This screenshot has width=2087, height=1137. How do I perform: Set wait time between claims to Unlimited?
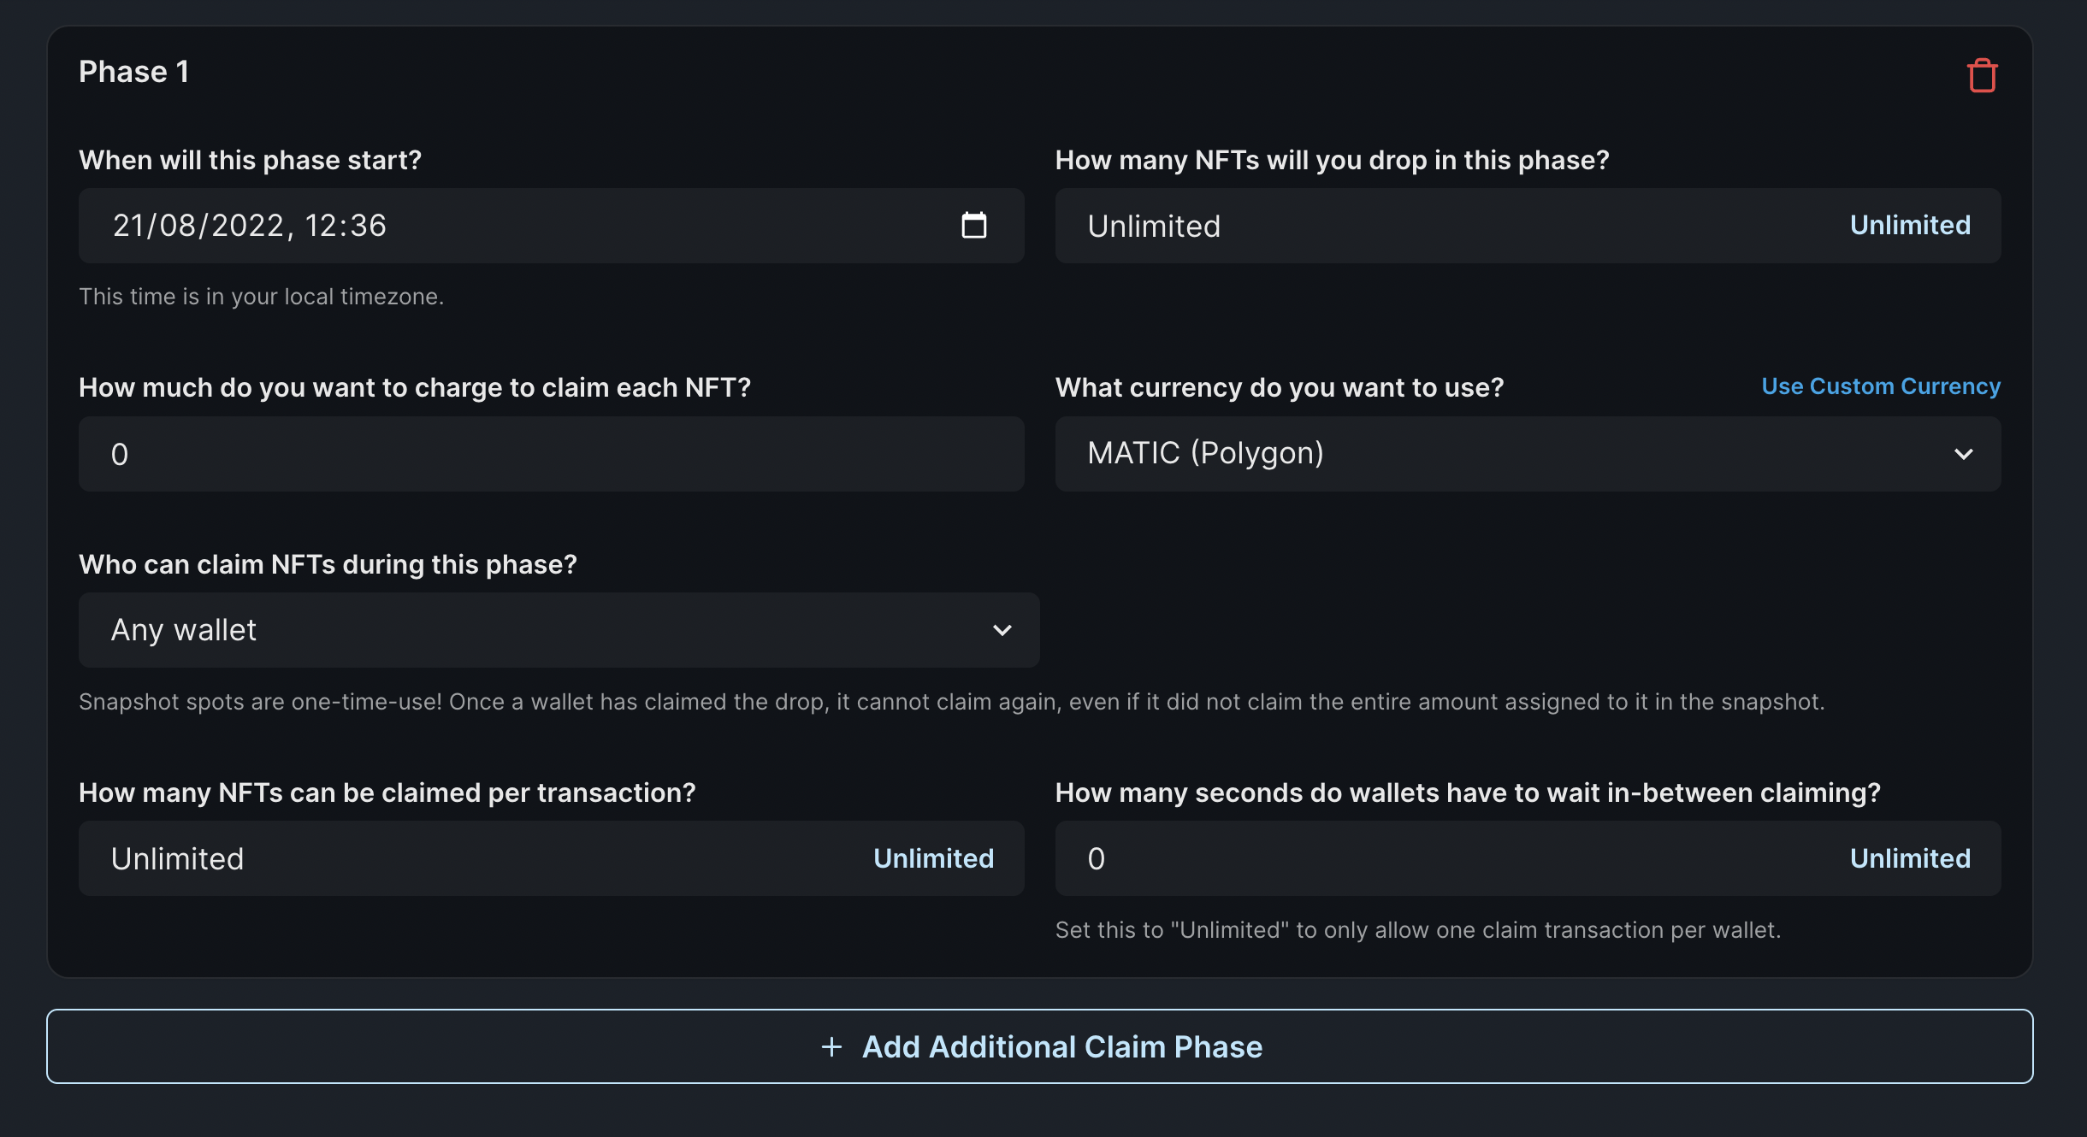1910,858
